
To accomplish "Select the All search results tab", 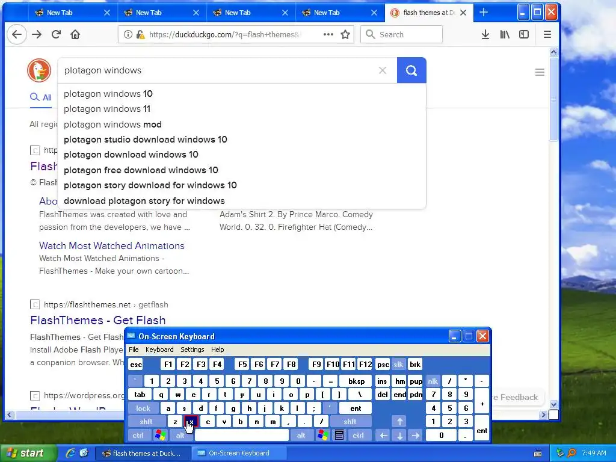I will [41, 97].
